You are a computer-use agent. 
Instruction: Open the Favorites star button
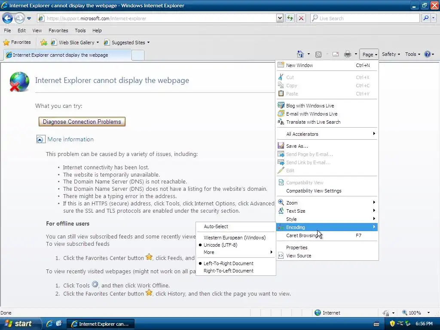(x=17, y=43)
